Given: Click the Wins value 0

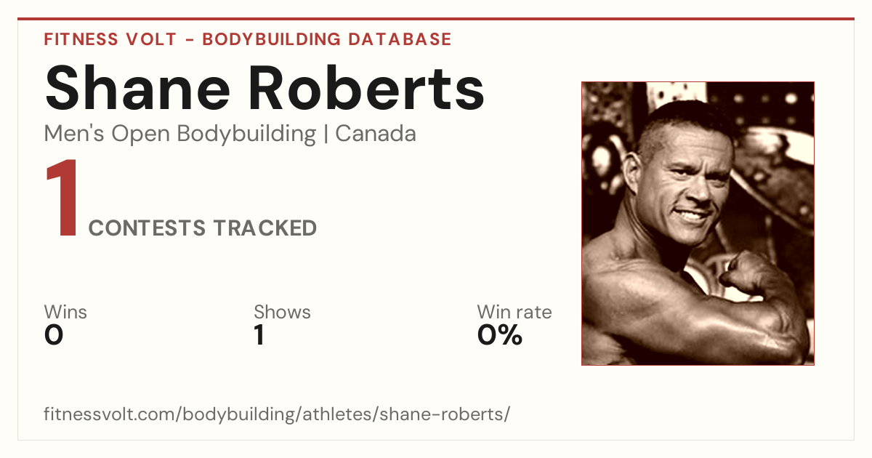Looking at the screenshot, I should 54,335.
